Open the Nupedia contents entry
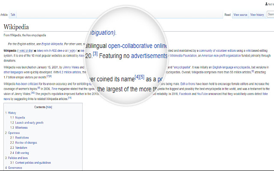This screenshot has height=171, width=274. pyautogui.click(x=20, y=118)
